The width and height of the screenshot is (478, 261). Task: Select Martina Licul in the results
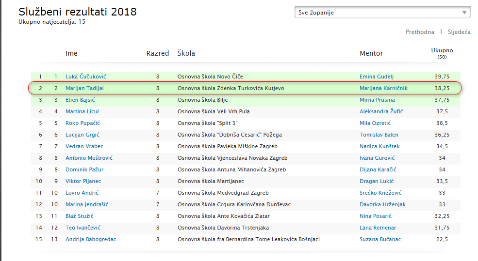click(82, 111)
